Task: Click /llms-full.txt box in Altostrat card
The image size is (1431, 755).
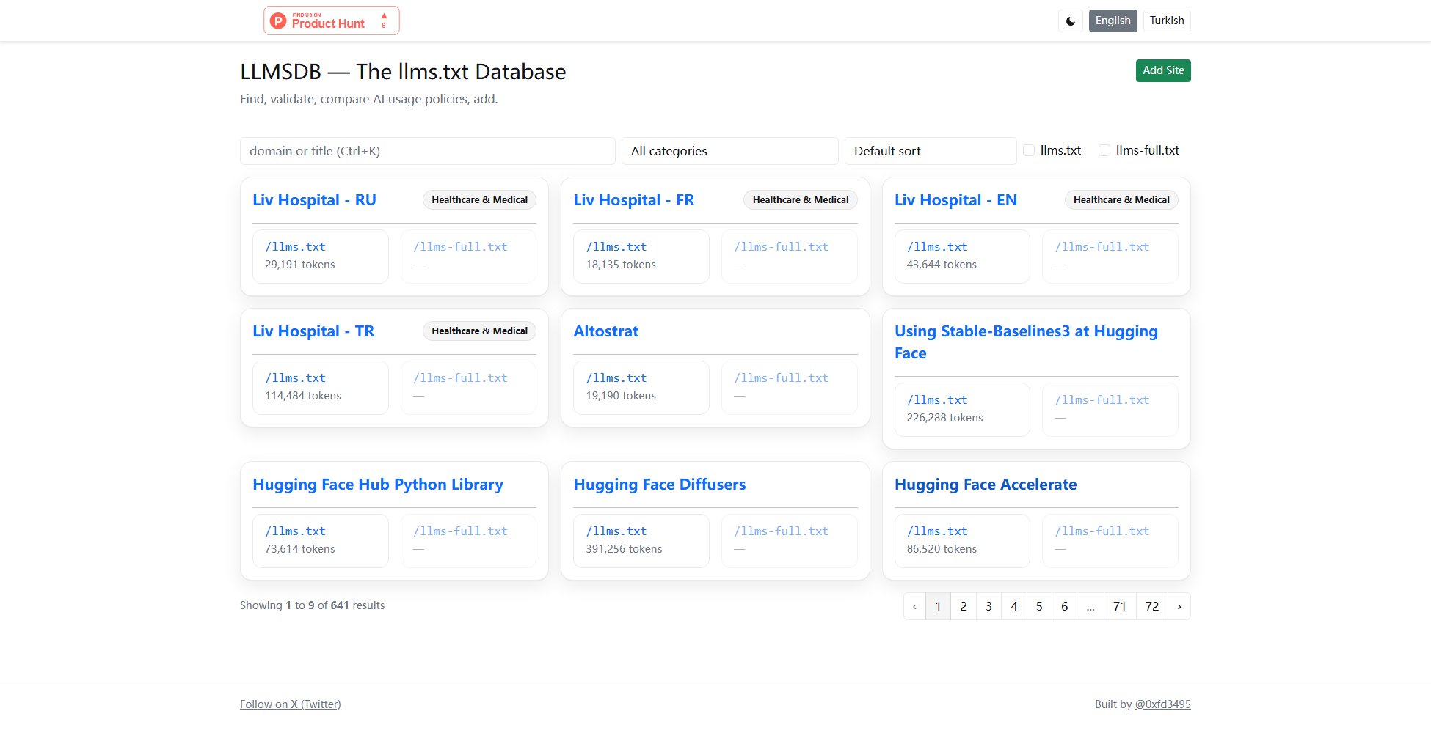Action: tap(790, 388)
